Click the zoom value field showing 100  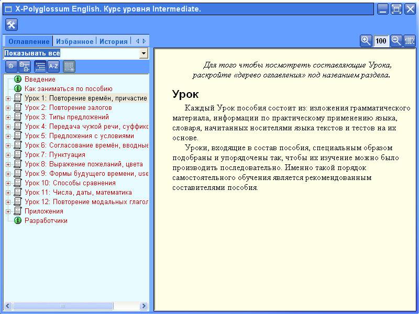coord(381,41)
